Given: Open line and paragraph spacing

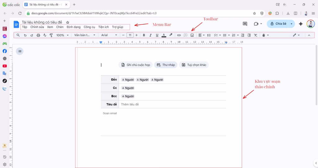Looking at the screenshot, I should pyautogui.click(x=209, y=35).
